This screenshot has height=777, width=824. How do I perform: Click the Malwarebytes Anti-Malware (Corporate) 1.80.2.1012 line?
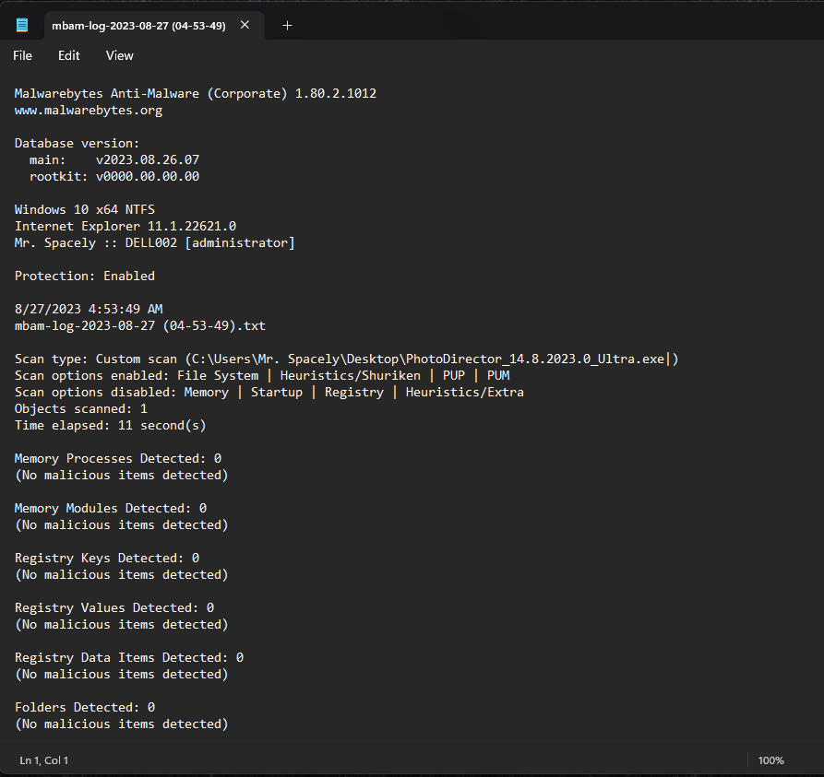(x=196, y=93)
